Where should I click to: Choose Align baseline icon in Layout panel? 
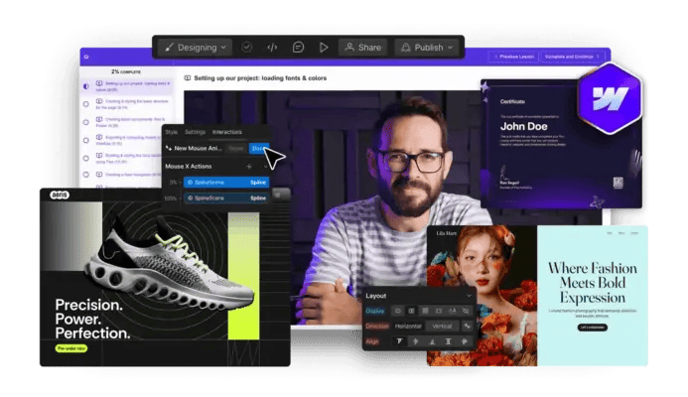click(465, 341)
